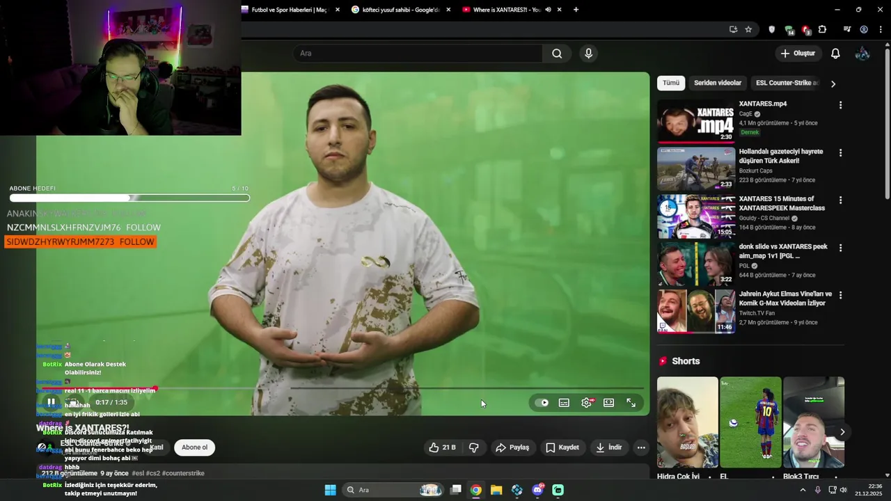The width and height of the screenshot is (891, 501).
Task: Click the #counterstrike hashtag
Action: point(183,473)
